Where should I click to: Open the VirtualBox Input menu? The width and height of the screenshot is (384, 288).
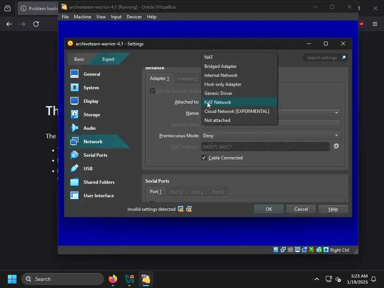(116, 16)
